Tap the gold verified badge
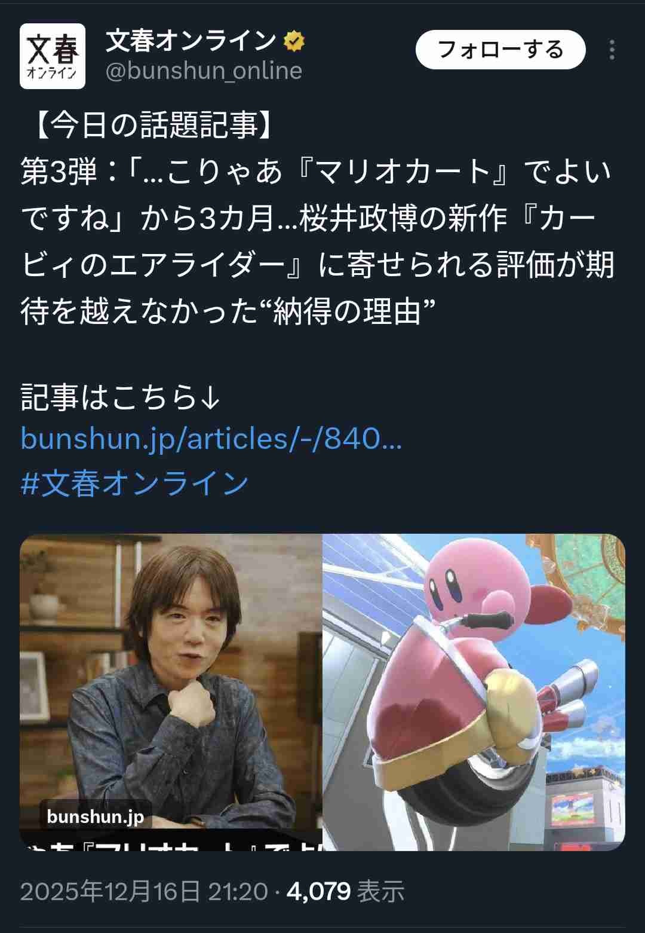Viewport: 645px width, 933px height. 294,41
